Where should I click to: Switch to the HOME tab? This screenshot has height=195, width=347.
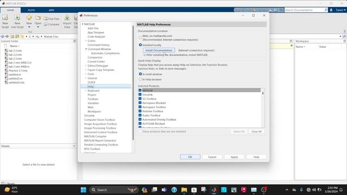pyautogui.click(x=10, y=10)
